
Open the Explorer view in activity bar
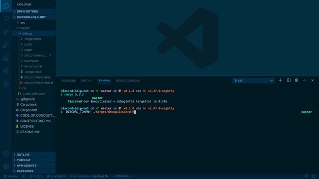[x=6, y=6]
